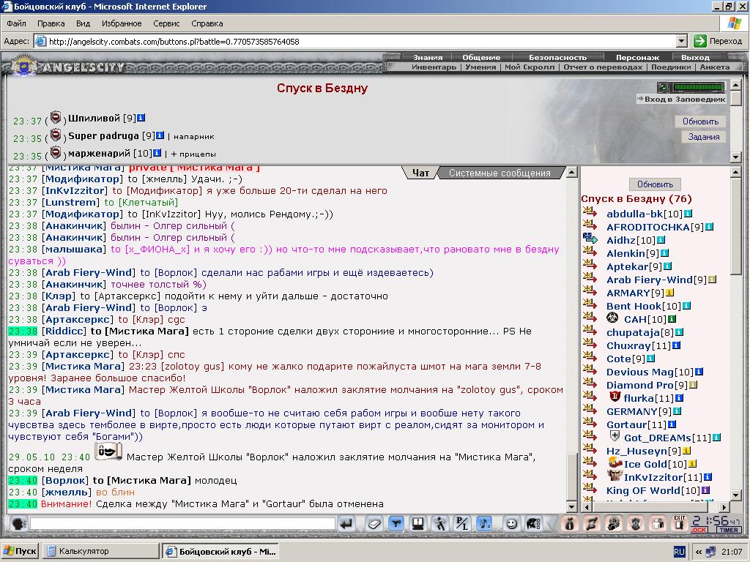Image resolution: width=750 pixels, height=562 pixels.
Task: Click the player list horizontal scroll right arrow
Action: point(724,506)
